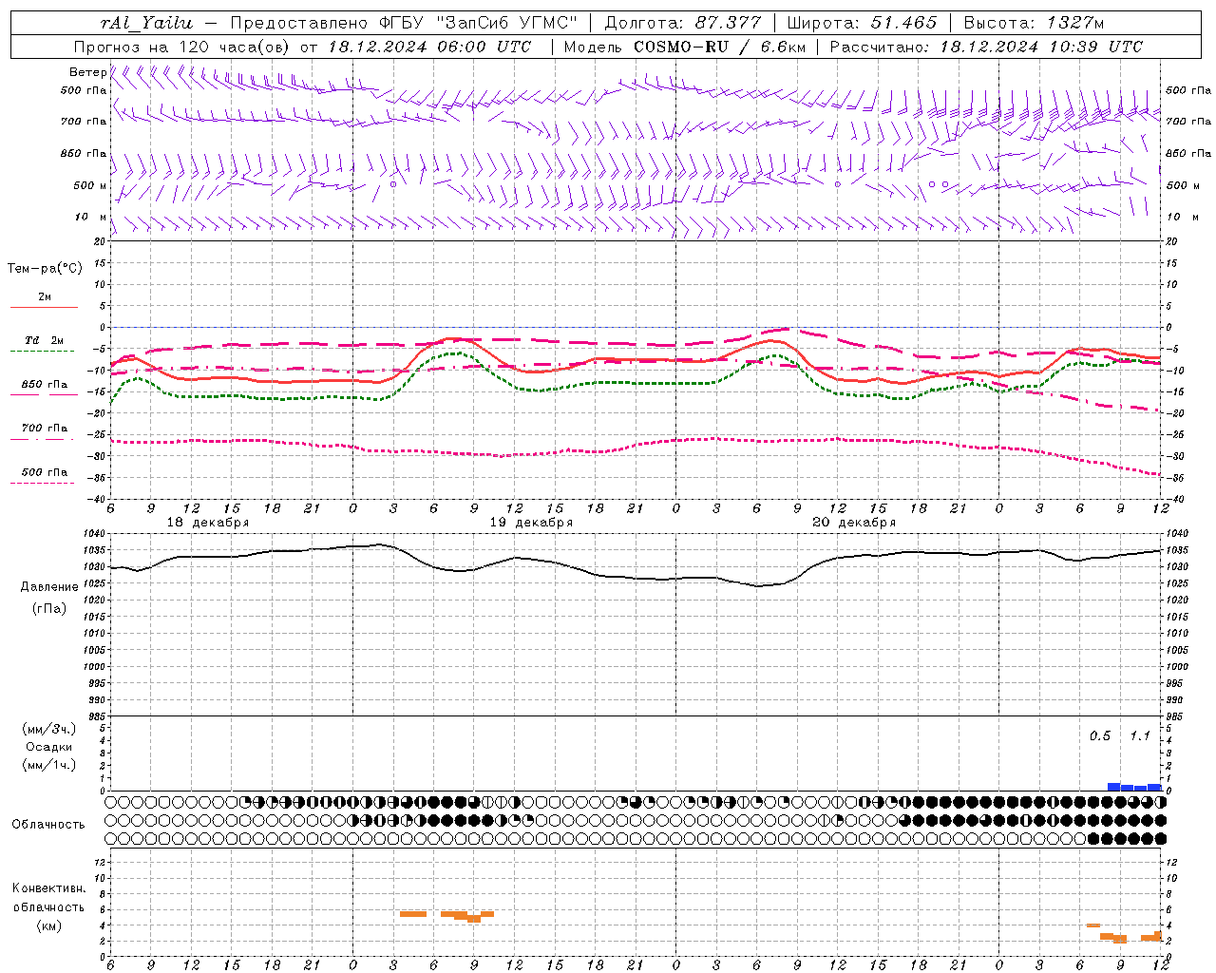Click the Широта: 51.465 latitude value
This screenshot has width=1216, height=973.
[x=862, y=23]
